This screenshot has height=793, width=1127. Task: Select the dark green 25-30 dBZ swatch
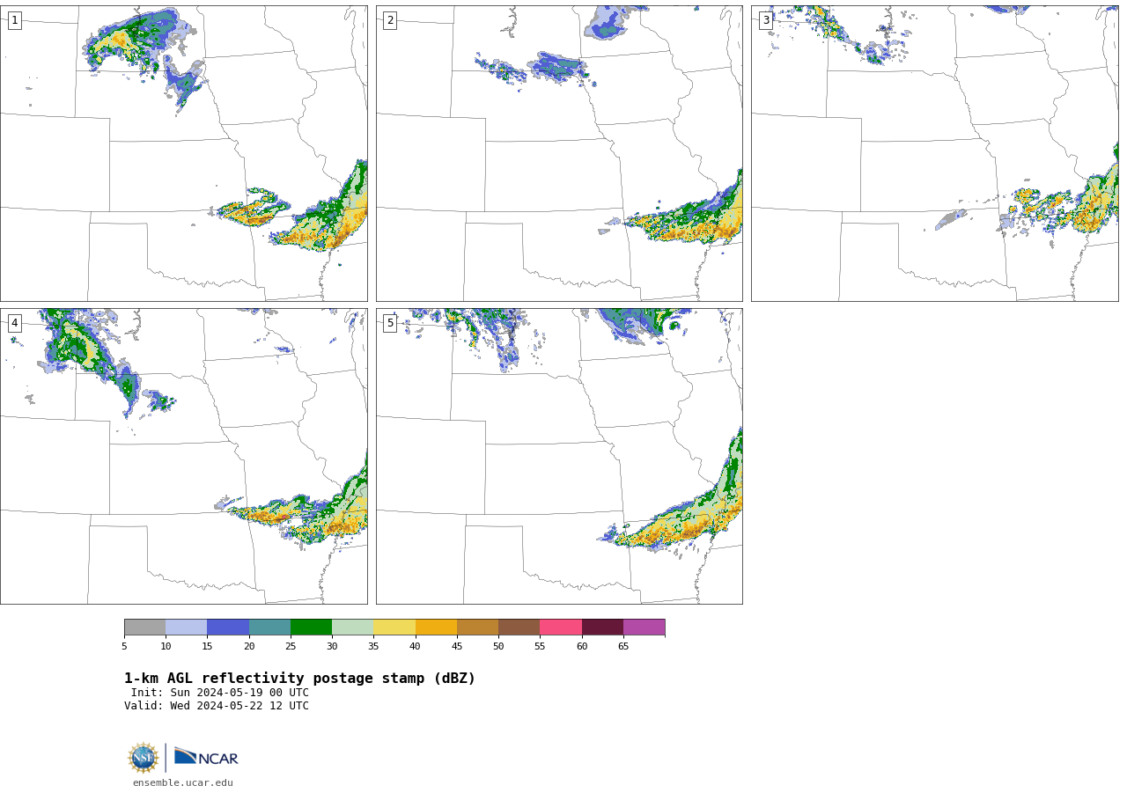311,627
